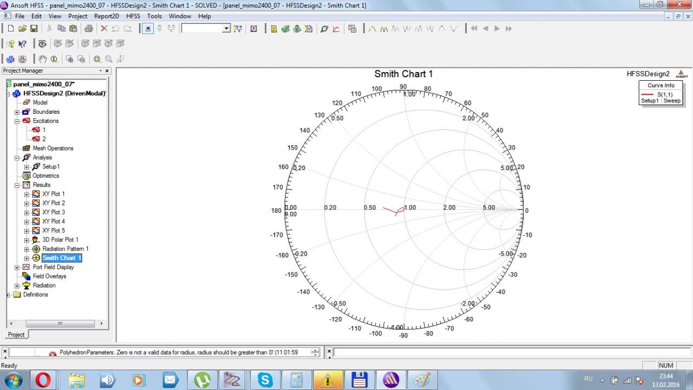Click the Paste clipboard toolbar icon

pyautogui.click(x=73, y=29)
